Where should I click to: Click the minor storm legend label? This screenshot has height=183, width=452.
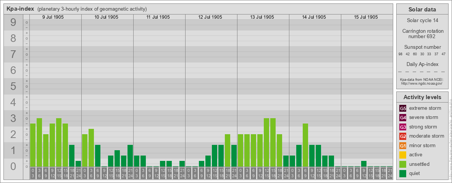click(x=422, y=145)
